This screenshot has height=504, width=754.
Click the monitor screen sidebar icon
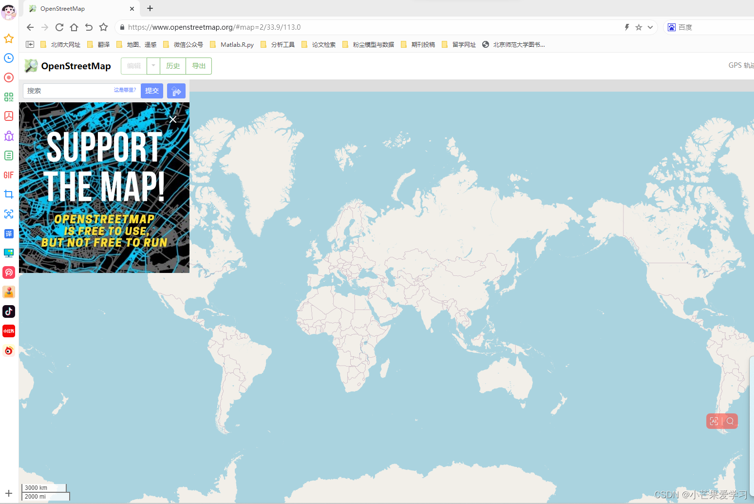(x=9, y=253)
